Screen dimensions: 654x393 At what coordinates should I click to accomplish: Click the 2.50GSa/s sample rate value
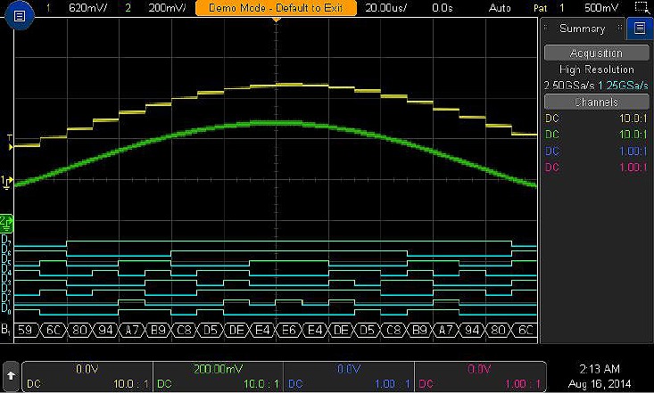point(569,86)
